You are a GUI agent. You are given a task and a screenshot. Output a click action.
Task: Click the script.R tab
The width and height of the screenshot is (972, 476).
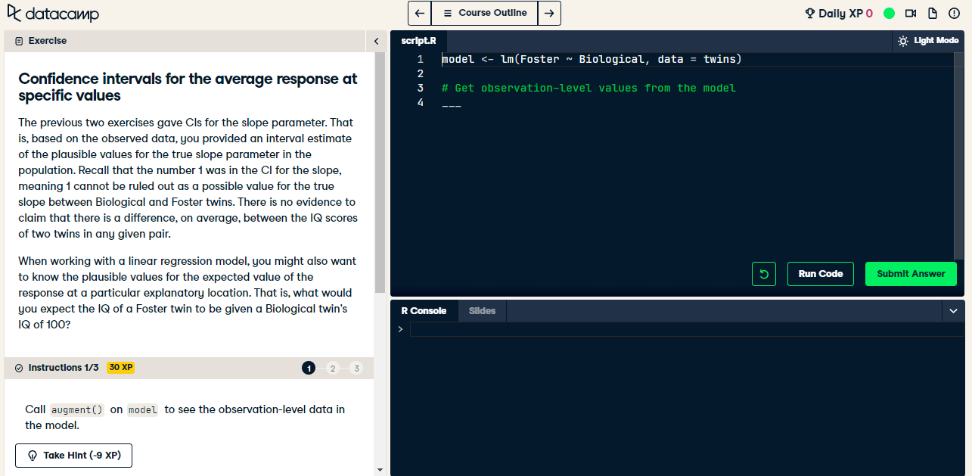point(418,41)
